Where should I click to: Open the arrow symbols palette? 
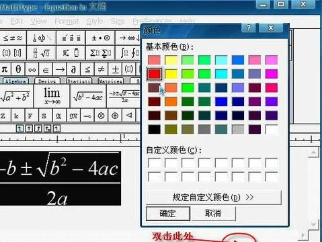point(128,38)
